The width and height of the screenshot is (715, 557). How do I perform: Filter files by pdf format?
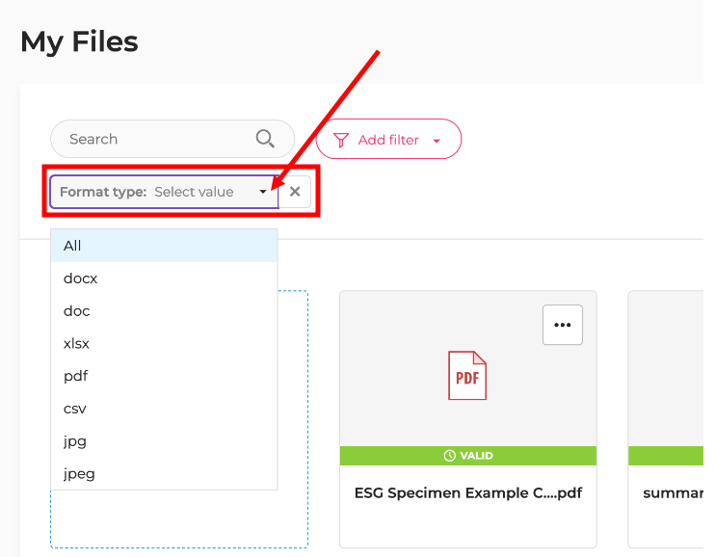click(76, 376)
